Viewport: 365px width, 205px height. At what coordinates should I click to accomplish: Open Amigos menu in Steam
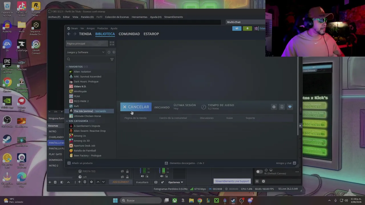point(90,28)
